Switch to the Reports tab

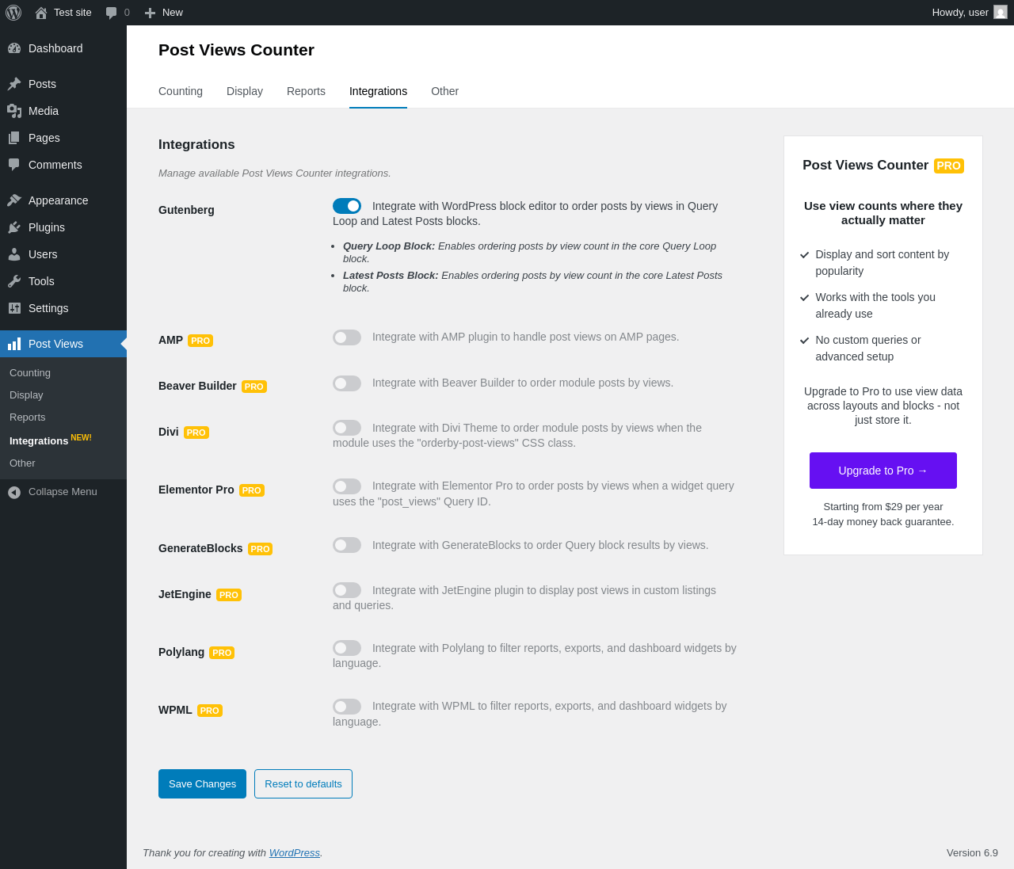click(306, 91)
